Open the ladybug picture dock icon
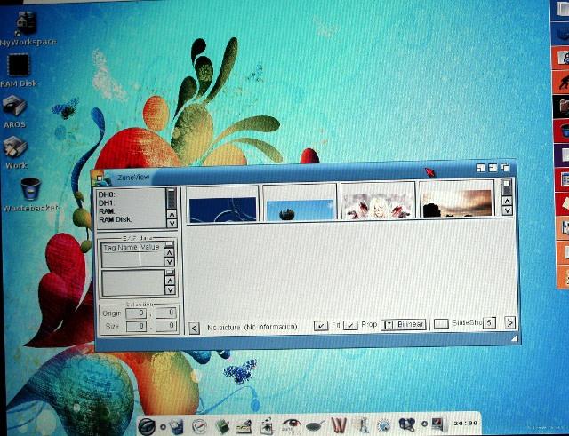 click(267, 426)
